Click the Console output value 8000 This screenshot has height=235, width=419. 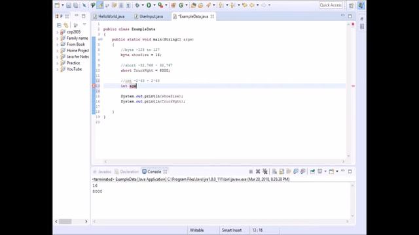pos(98,191)
